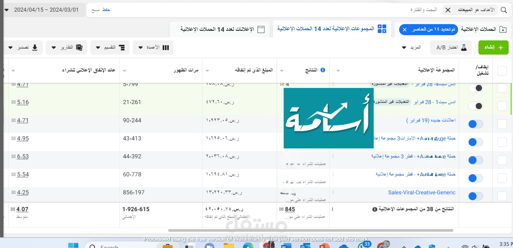Click the ROAS value 4.25
The image size is (513, 248).
[23, 193]
